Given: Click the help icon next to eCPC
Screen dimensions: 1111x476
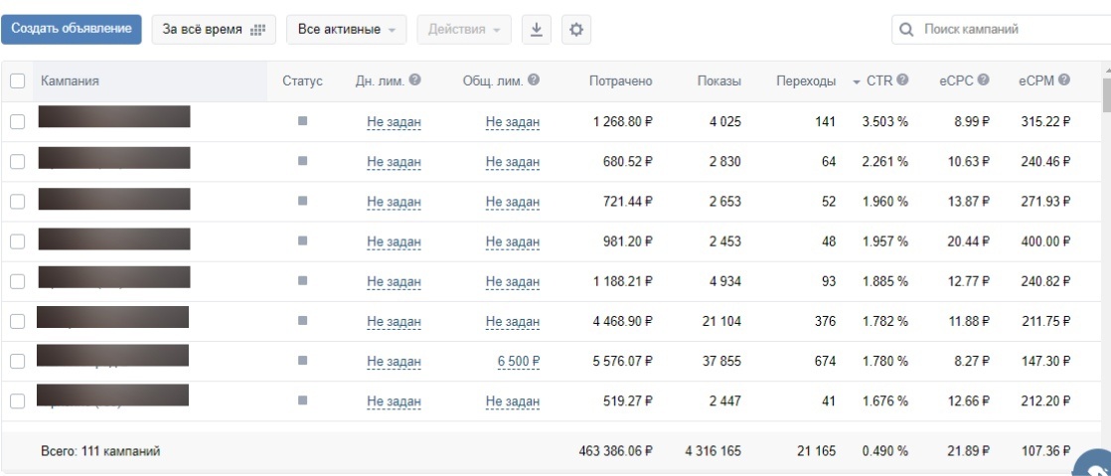Looking at the screenshot, I should coord(984,80).
